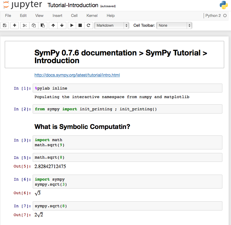Click the In [1]: prompt

point(22,88)
